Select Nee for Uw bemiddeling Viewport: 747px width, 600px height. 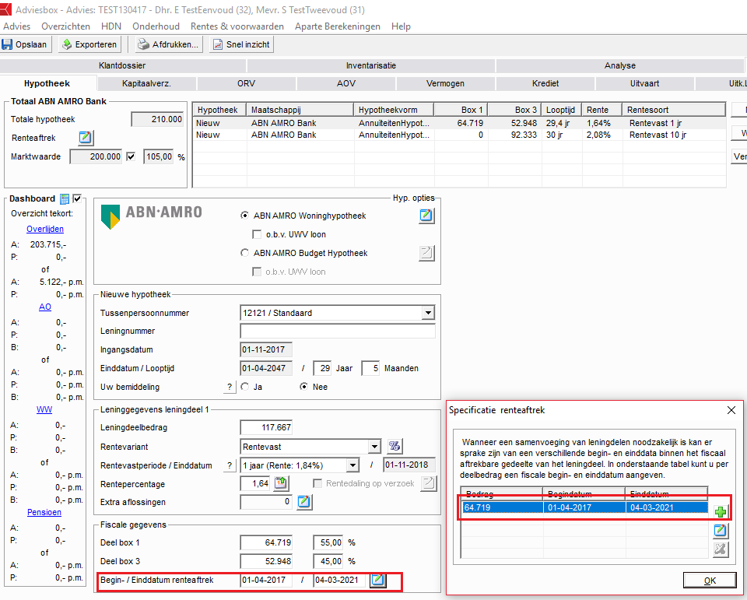tap(303, 387)
